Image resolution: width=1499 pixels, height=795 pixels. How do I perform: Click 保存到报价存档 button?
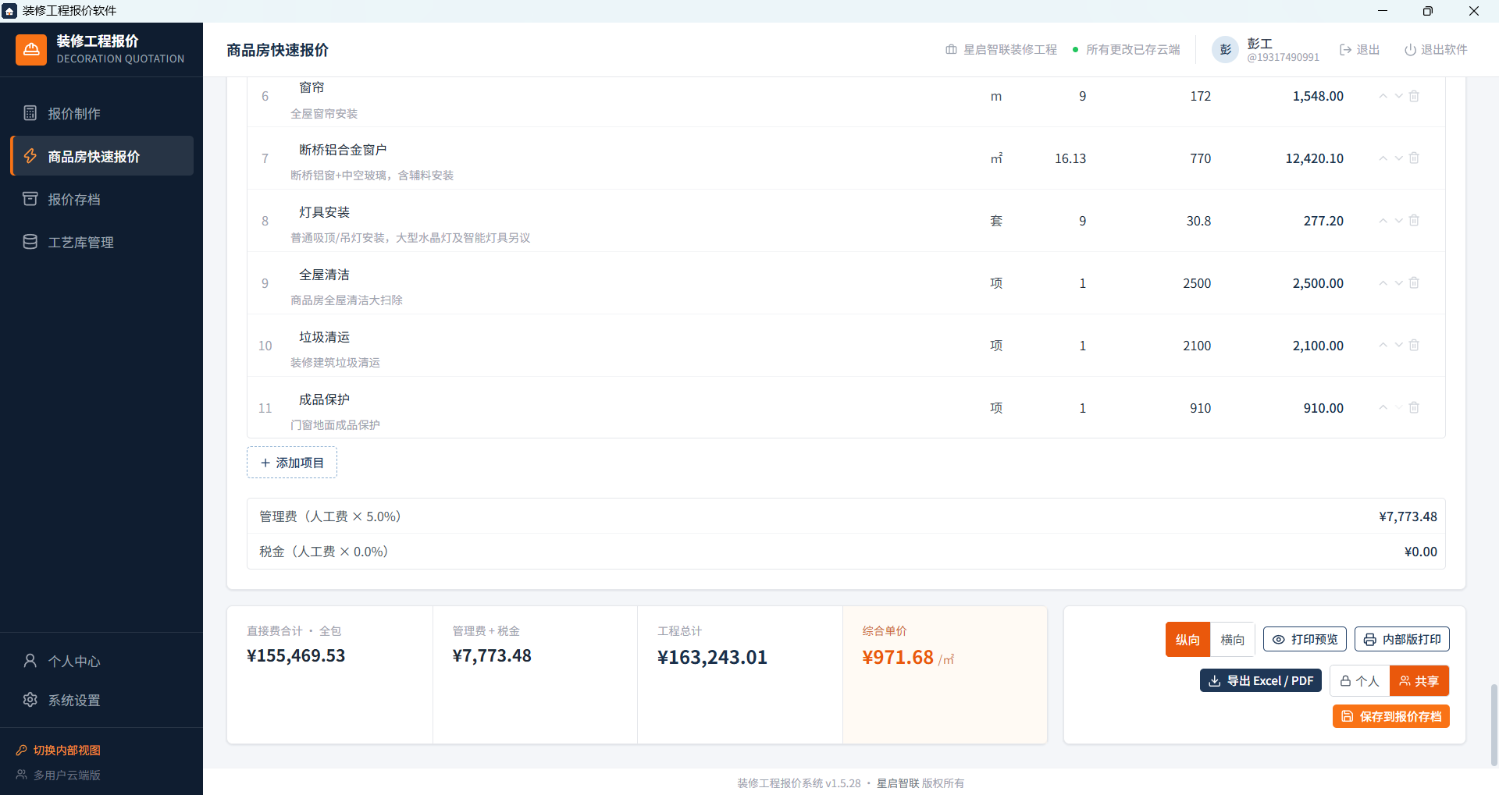1391,716
